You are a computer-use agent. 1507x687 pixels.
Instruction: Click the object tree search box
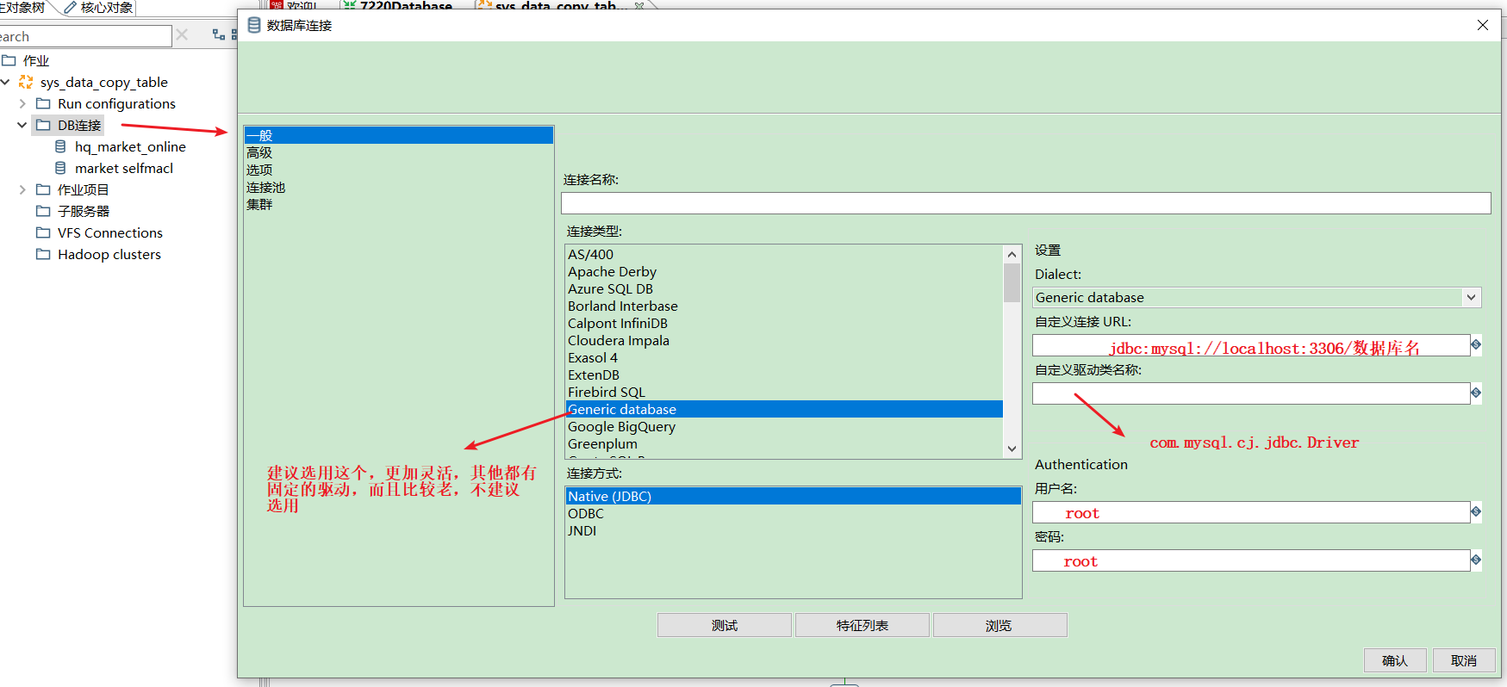(x=85, y=36)
